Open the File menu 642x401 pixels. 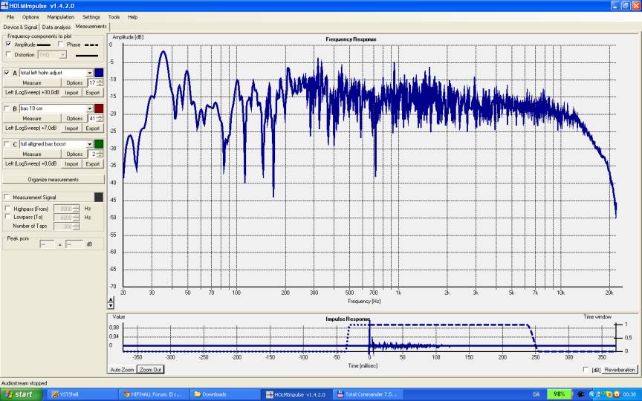10,17
